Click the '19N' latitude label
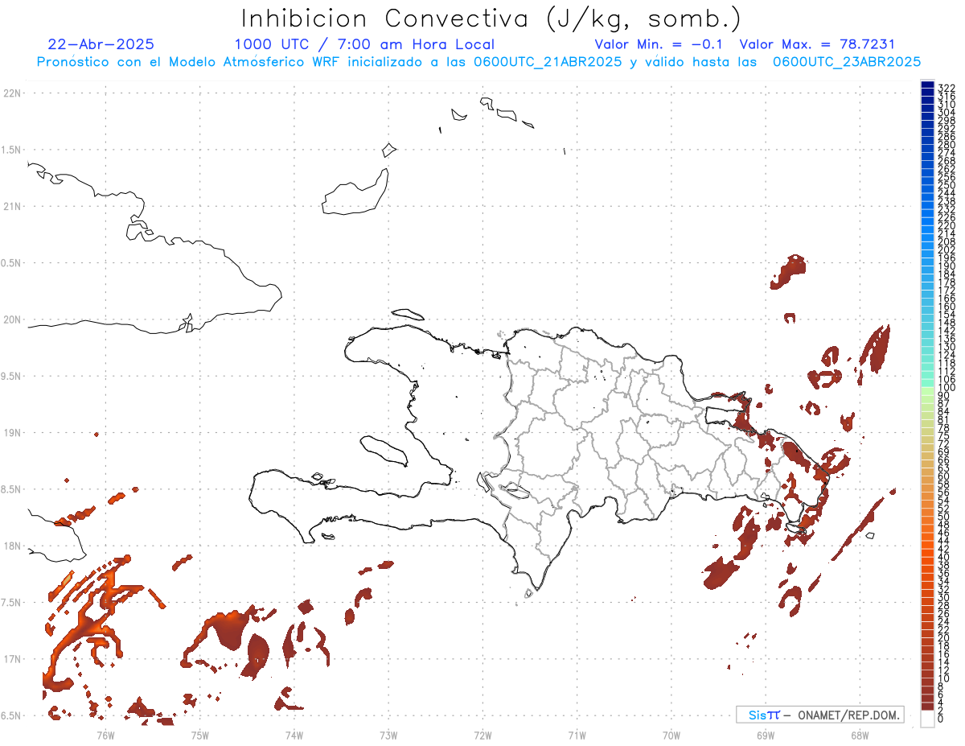Screen dimensions: 965x746 (11, 433)
